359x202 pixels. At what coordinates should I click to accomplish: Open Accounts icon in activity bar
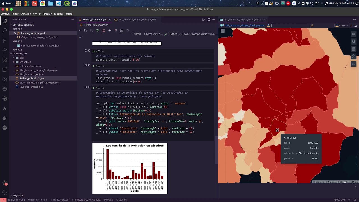4,183
